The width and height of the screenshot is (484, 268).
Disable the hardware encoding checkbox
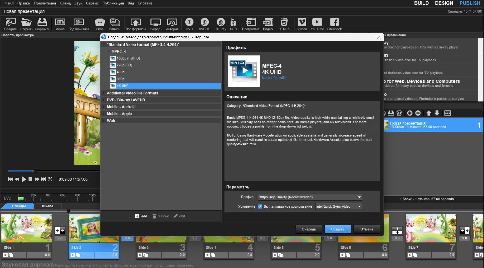point(260,207)
